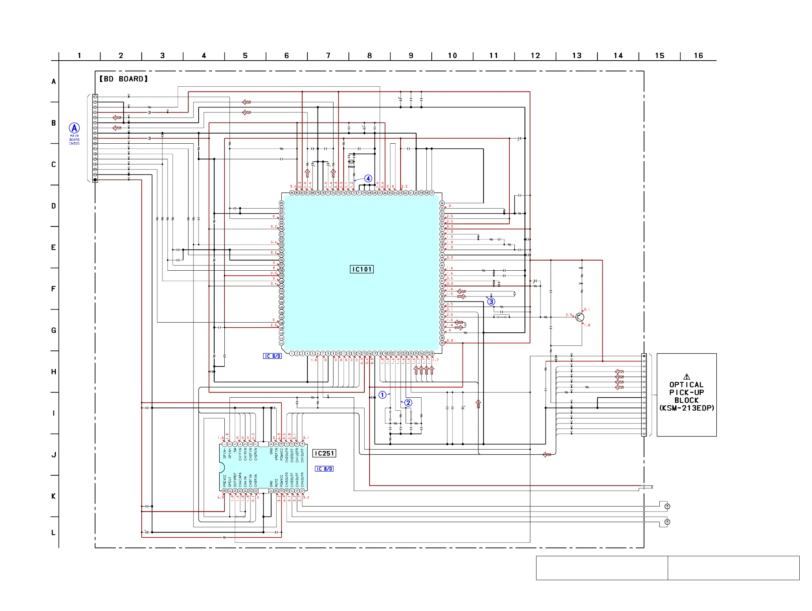
Task: Click the lower motor M symbol
Action: [x=667, y=522]
